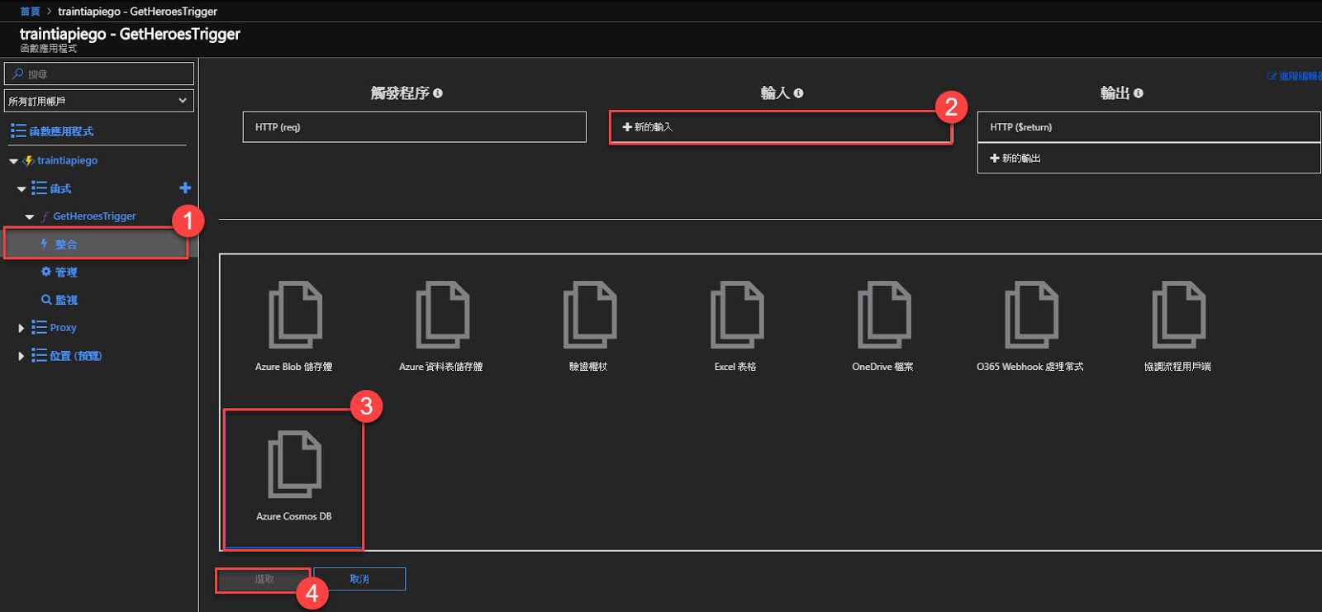Open the function apps link in sidebar

click(x=61, y=130)
